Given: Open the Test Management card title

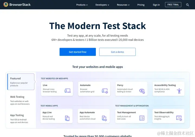Looking at the screenshot, I should pyautogui.click(x=126, y=112).
